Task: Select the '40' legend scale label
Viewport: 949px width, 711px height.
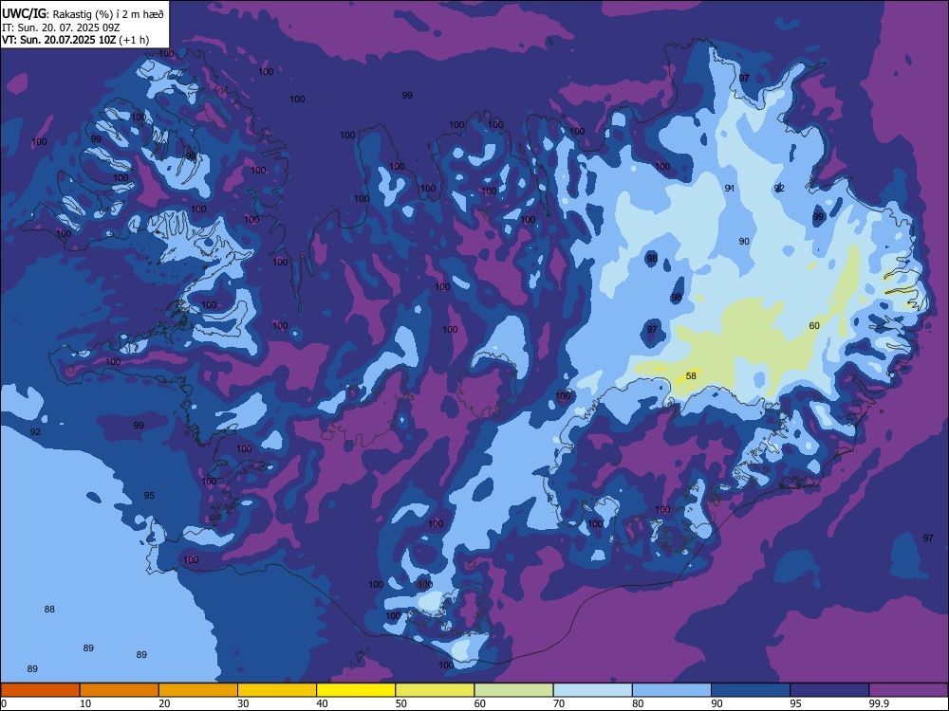Action: pos(322,703)
